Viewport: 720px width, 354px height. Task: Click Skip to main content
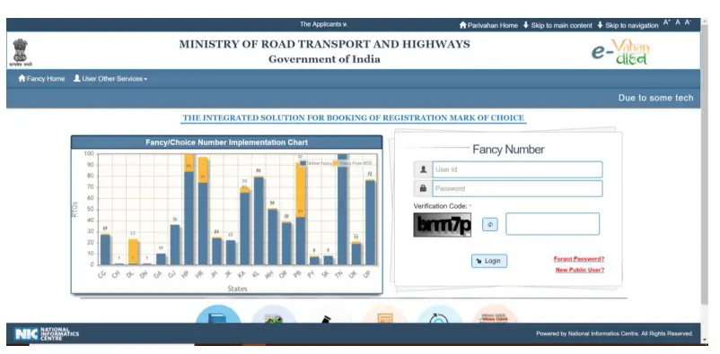coord(558,25)
